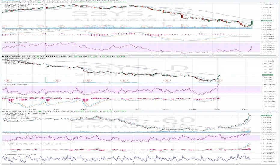The height and width of the screenshot is (165, 280).
Task: Select the BATS:SSYS, D header line
Action: click(x=63, y=56)
